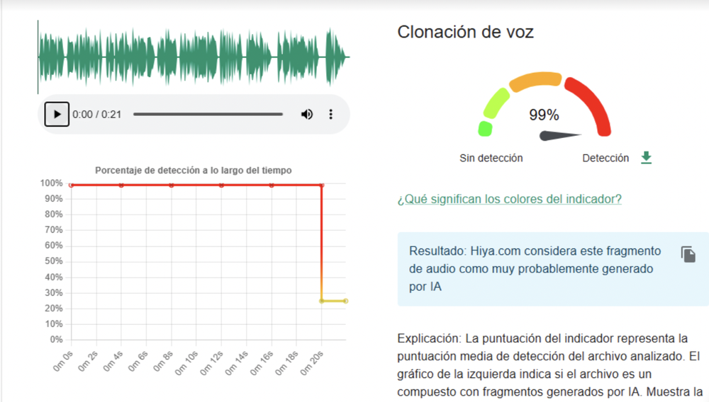Click the small dark green gauge segment
709x402 pixels.
[x=486, y=128]
